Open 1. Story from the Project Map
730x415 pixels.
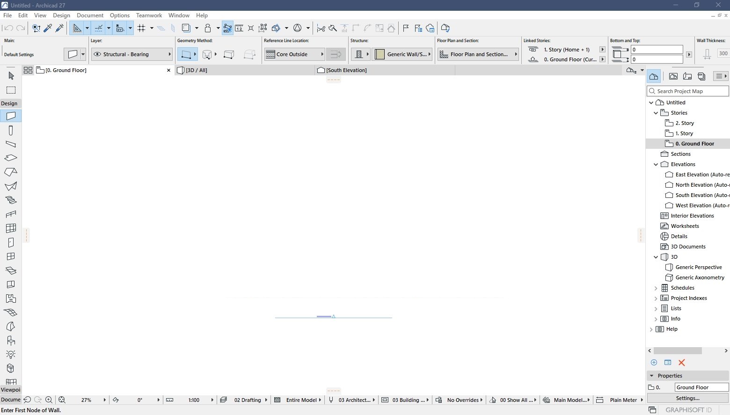(684, 133)
